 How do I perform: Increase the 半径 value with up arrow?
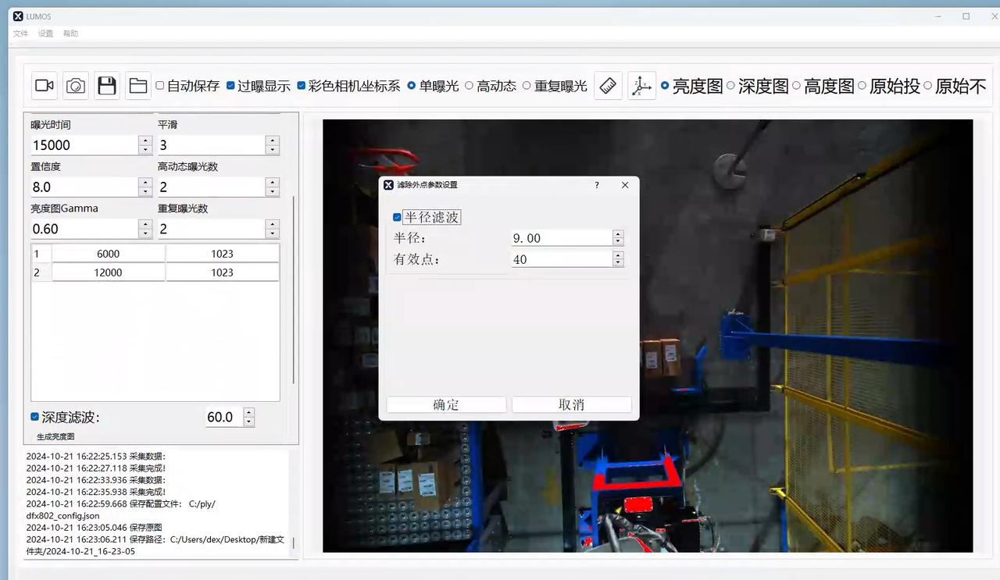(618, 234)
